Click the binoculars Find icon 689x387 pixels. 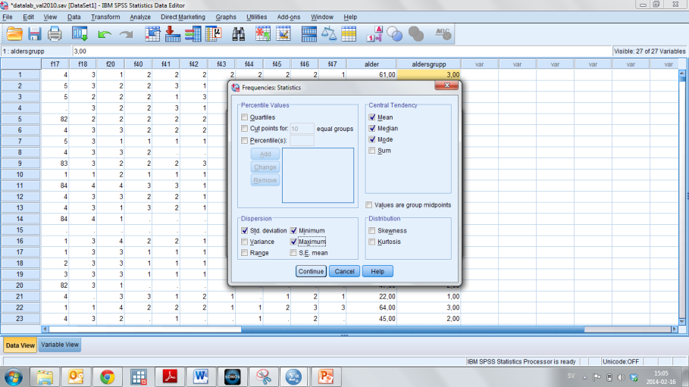(x=239, y=34)
